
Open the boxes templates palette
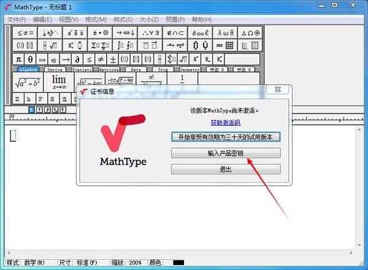tap(250, 45)
